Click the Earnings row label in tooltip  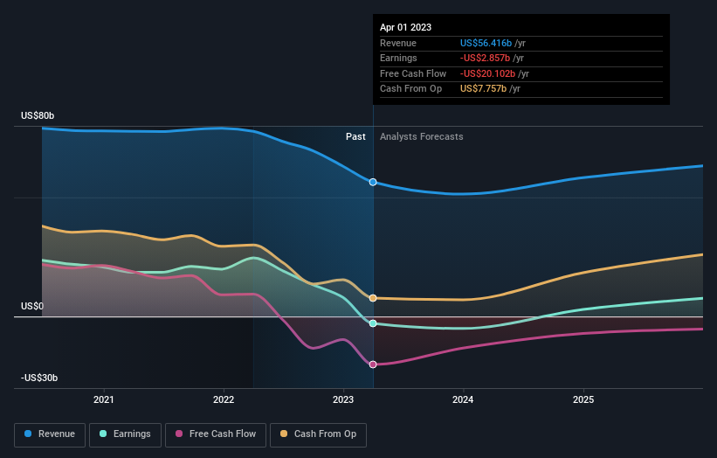[398, 58]
